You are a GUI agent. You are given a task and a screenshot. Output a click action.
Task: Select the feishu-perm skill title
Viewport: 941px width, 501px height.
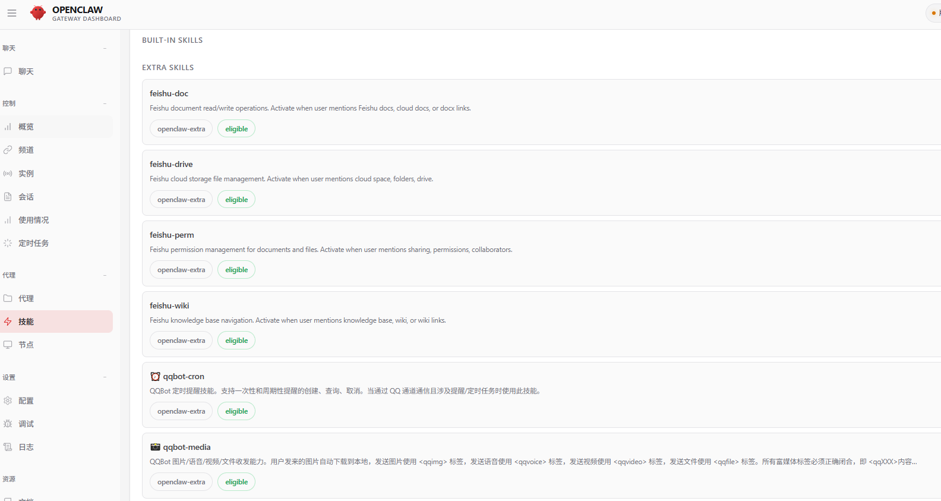coord(172,235)
